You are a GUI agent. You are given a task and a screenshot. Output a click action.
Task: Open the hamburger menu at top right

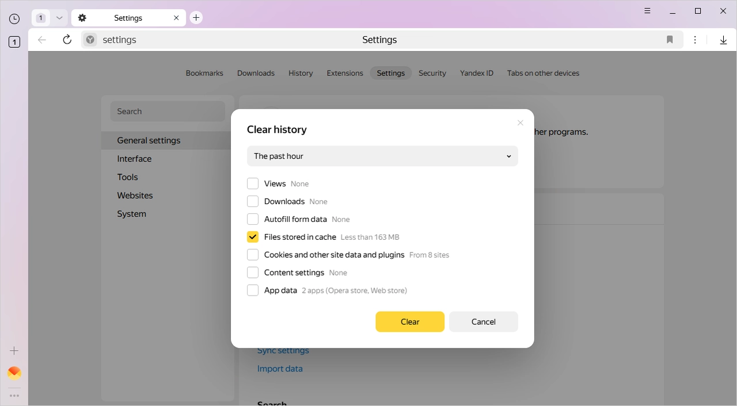[647, 10]
